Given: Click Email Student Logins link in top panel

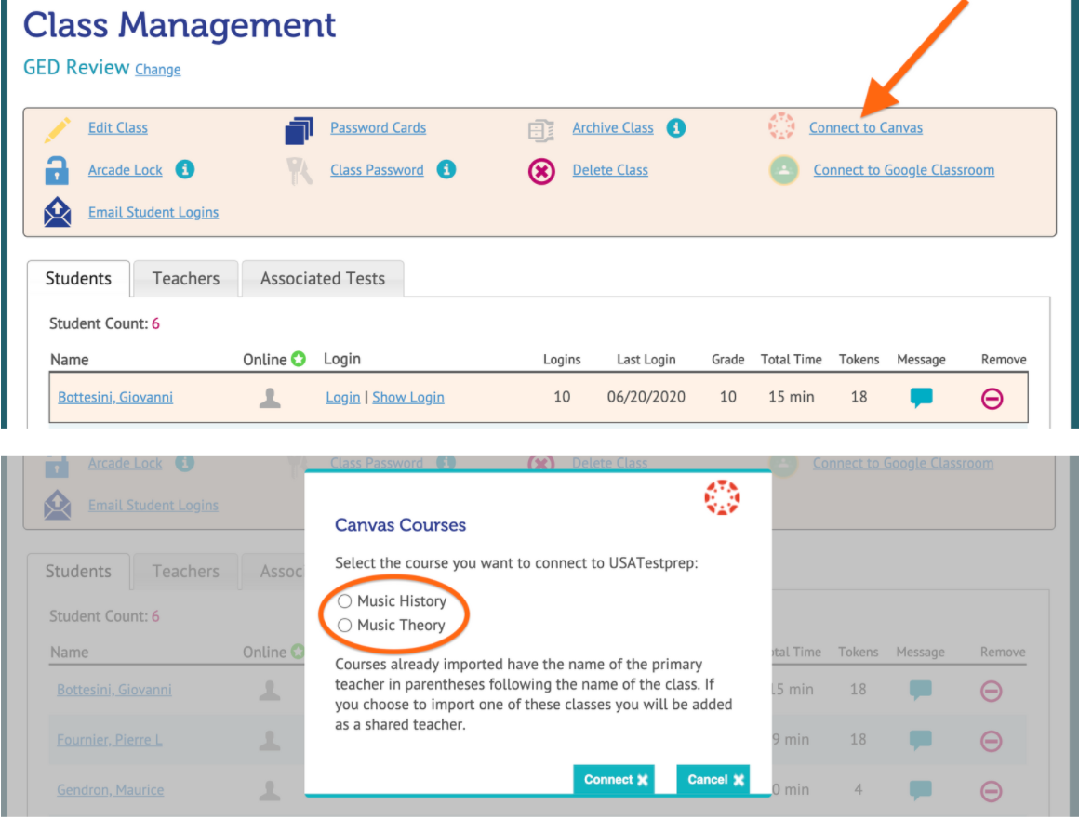Looking at the screenshot, I should tap(153, 213).
